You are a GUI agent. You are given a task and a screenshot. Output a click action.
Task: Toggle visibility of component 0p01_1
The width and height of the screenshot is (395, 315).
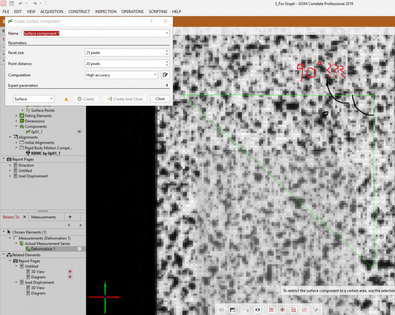point(79,131)
